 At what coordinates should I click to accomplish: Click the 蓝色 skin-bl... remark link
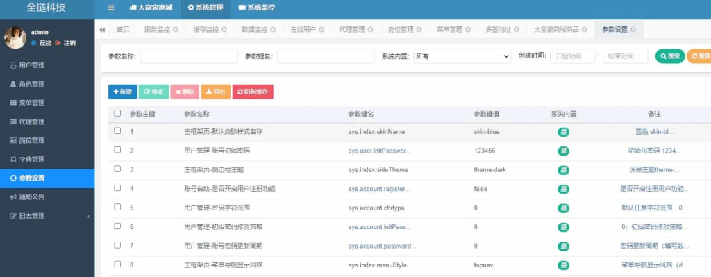click(654, 131)
